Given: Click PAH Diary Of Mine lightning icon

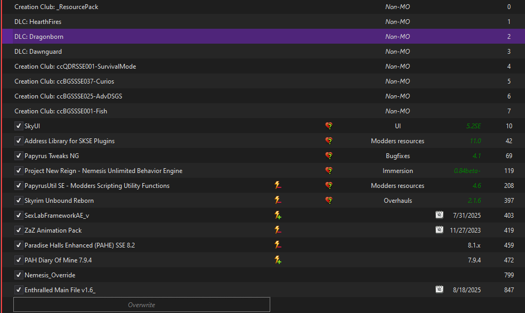Looking at the screenshot, I should [x=278, y=260].
